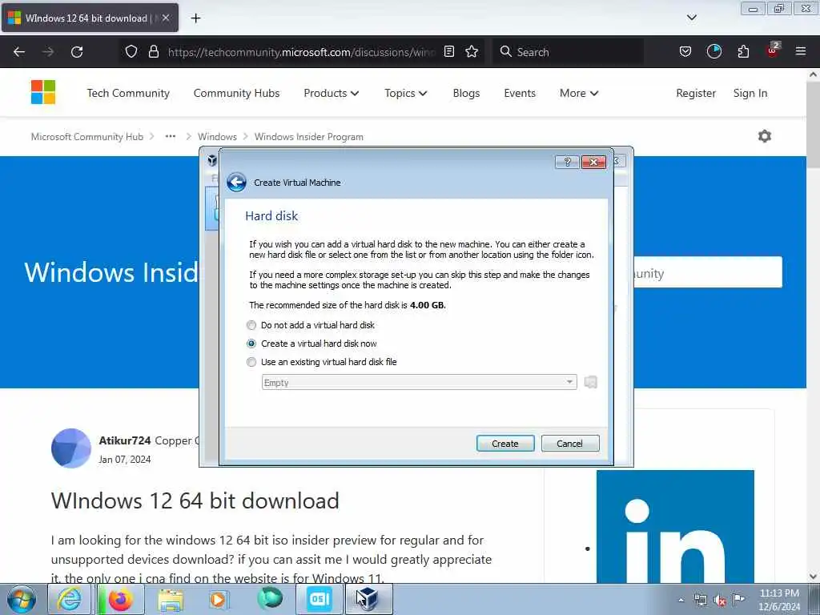Toggle reader view icon in address bar

[x=449, y=52]
